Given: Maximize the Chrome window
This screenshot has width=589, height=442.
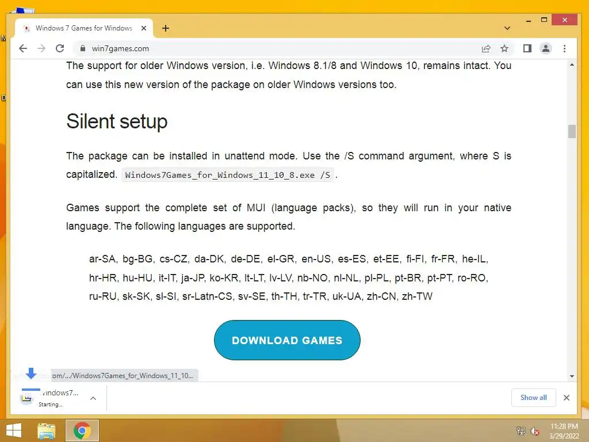Looking at the screenshot, I should (x=544, y=20).
